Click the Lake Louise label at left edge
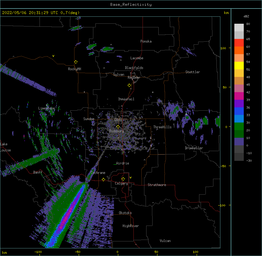This screenshot has width=262, height=256. (5, 147)
